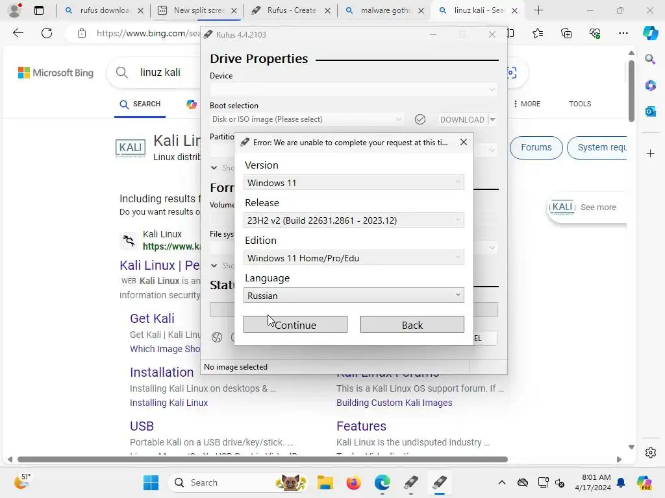Switch to 'malware goth' tab
Screen dimensions: 665x498
click(384, 10)
